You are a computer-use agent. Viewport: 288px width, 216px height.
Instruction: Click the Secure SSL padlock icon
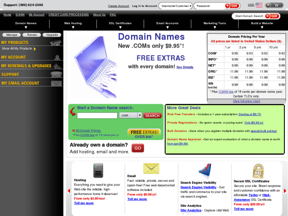258,170
